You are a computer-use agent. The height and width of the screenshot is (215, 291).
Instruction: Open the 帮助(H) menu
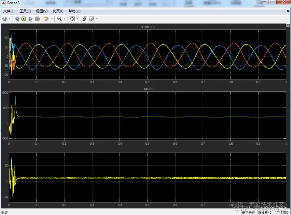74,11
